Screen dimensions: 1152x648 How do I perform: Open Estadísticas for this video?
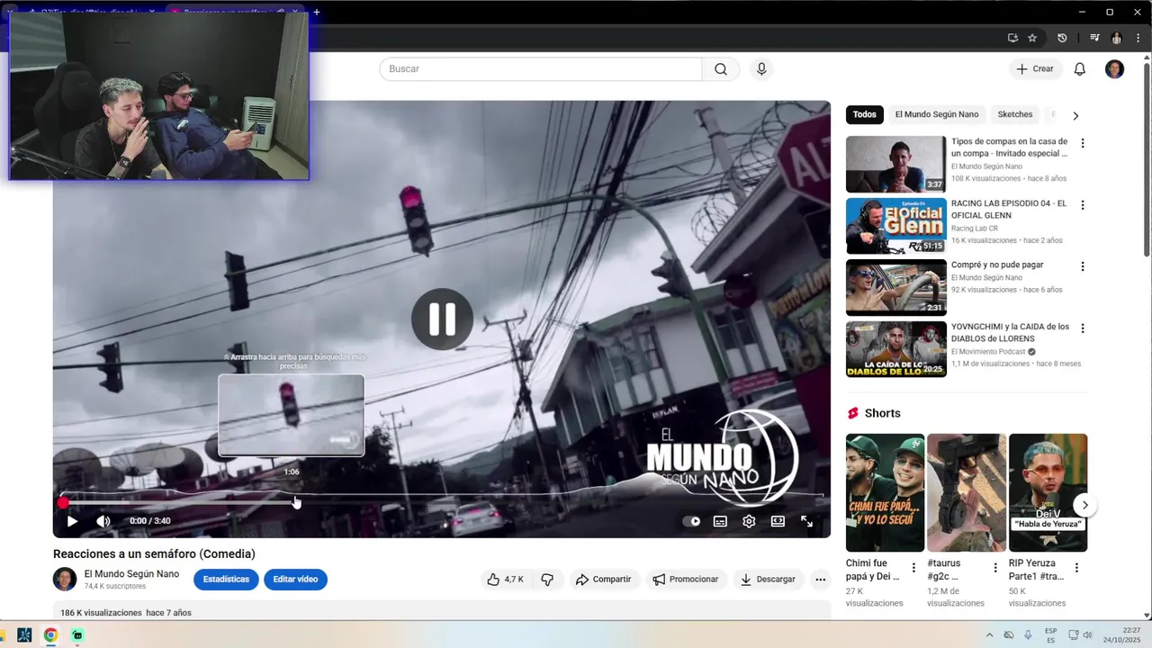click(x=226, y=580)
